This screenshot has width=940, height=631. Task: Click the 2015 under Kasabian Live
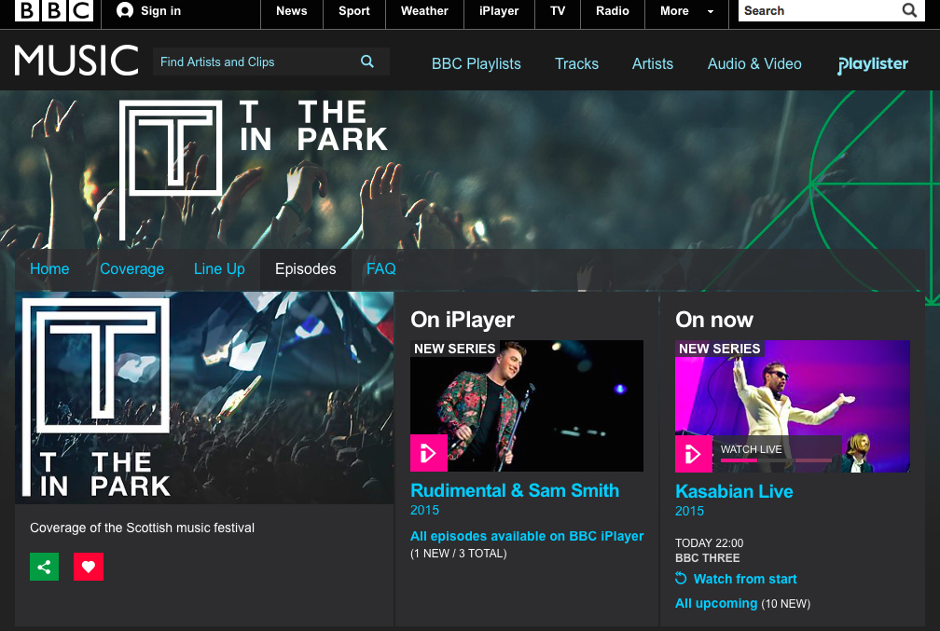click(690, 511)
